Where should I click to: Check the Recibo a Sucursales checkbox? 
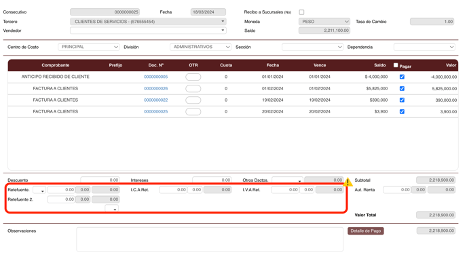tap(301, 12)
